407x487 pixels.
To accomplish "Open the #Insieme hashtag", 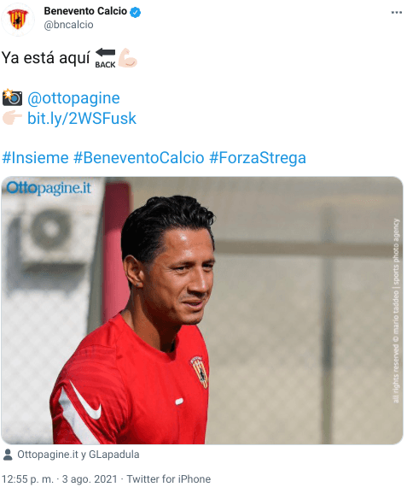I will pos(35,158).
